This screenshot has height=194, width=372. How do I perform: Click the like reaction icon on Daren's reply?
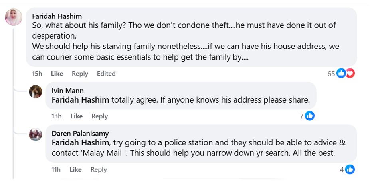(x=350, y=169)
